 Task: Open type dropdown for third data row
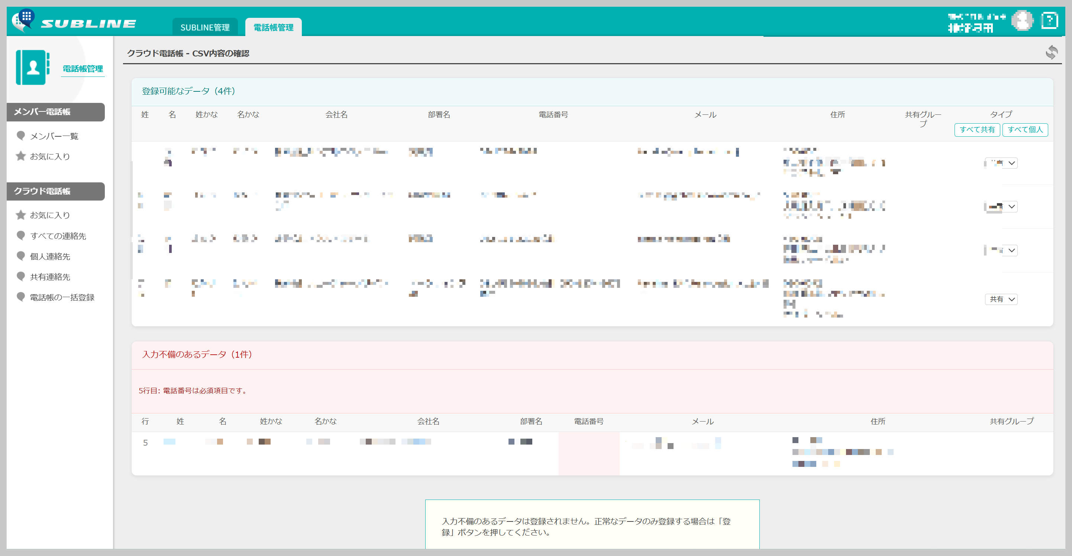click(x=1002, y=250)
